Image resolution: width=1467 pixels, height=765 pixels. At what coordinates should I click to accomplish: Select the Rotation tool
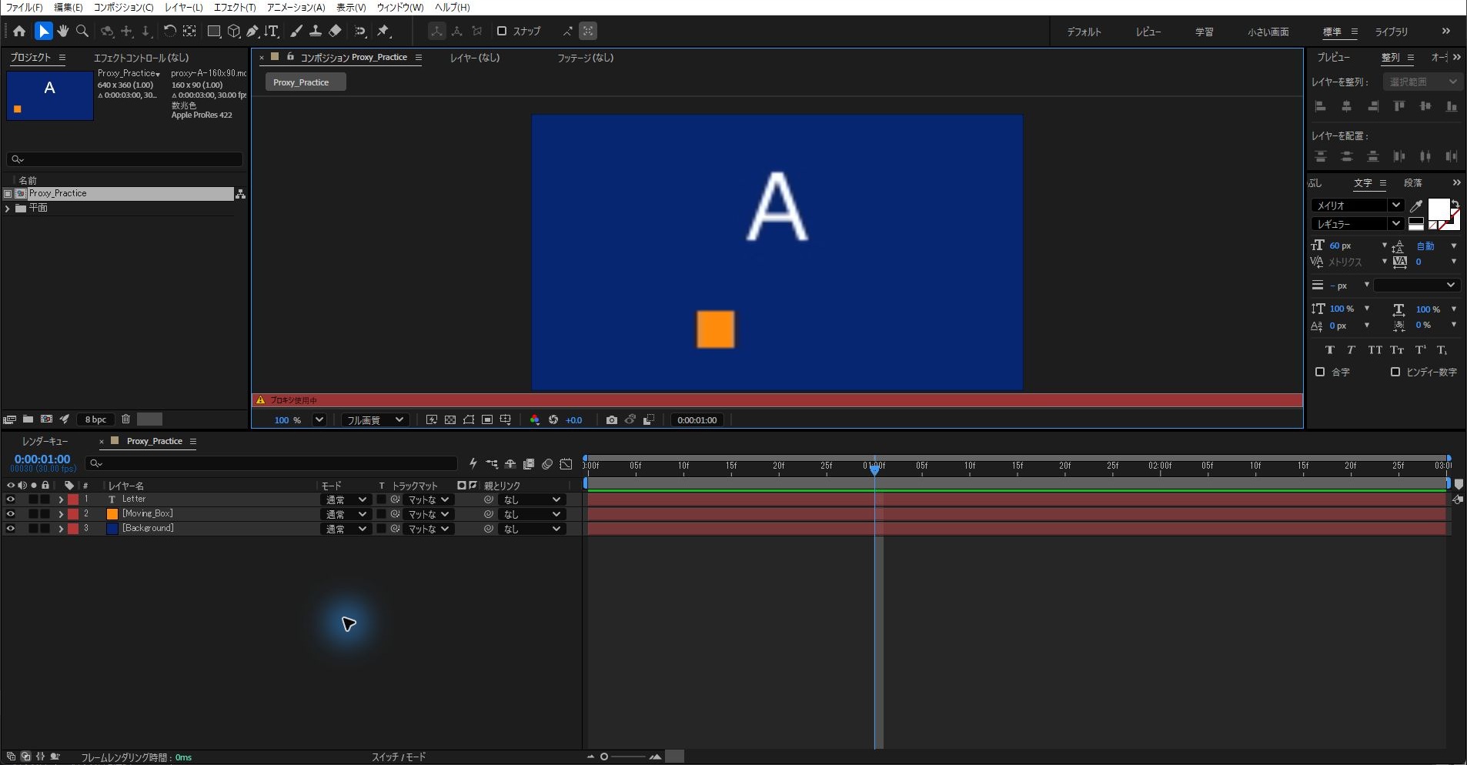(x=169, y=31)
